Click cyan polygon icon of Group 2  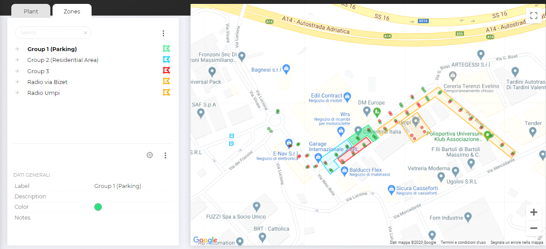point(166,59)
